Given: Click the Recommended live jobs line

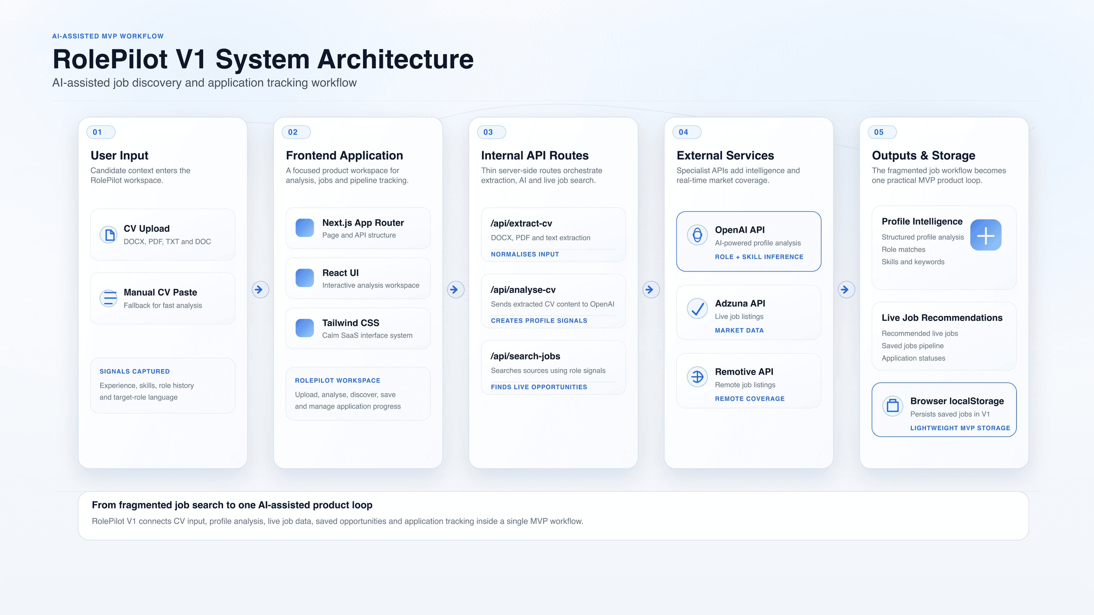Looking at the screenshot, I should click(x=919, y=334).
